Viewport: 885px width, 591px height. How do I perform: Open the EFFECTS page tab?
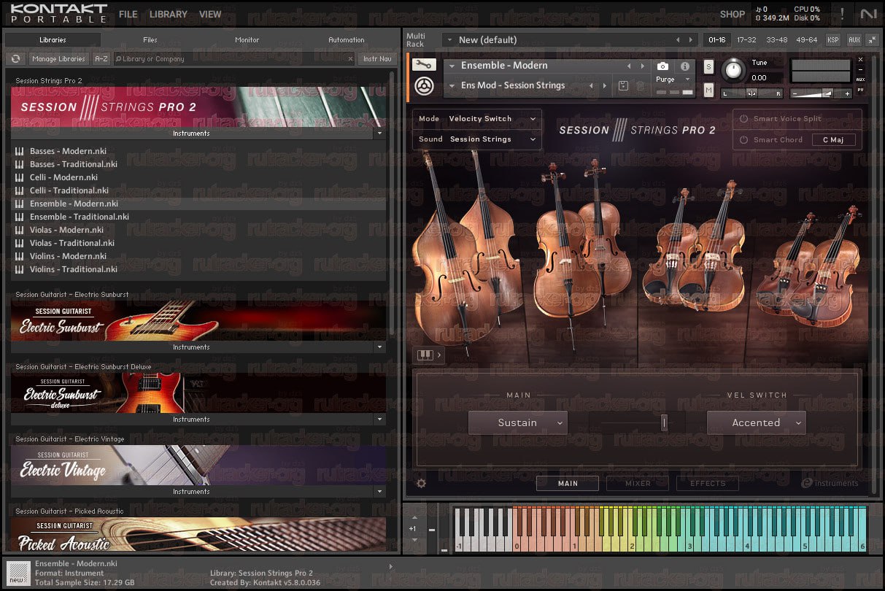pos(708,483)
